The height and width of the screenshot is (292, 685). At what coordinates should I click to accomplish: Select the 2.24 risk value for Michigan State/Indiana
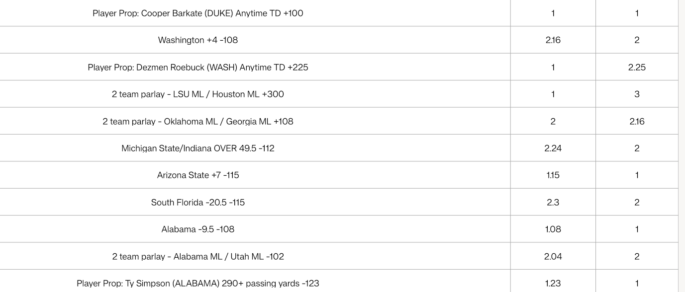coord(553,148)
